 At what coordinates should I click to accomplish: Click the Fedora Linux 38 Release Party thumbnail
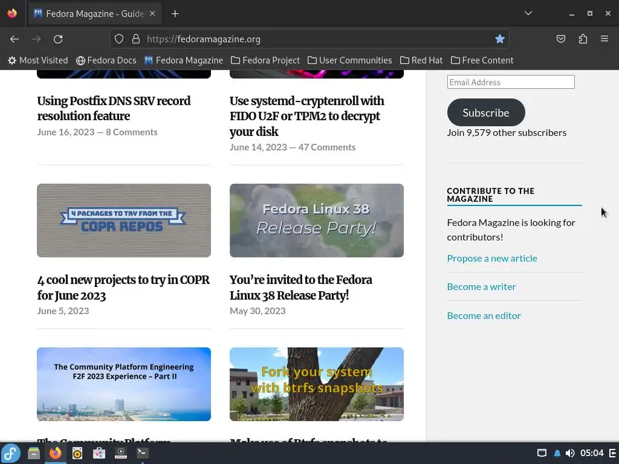tap(317, 221)
